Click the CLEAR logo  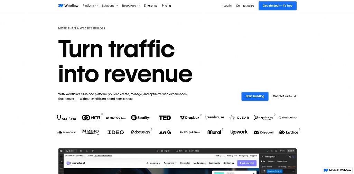[239, 118]
